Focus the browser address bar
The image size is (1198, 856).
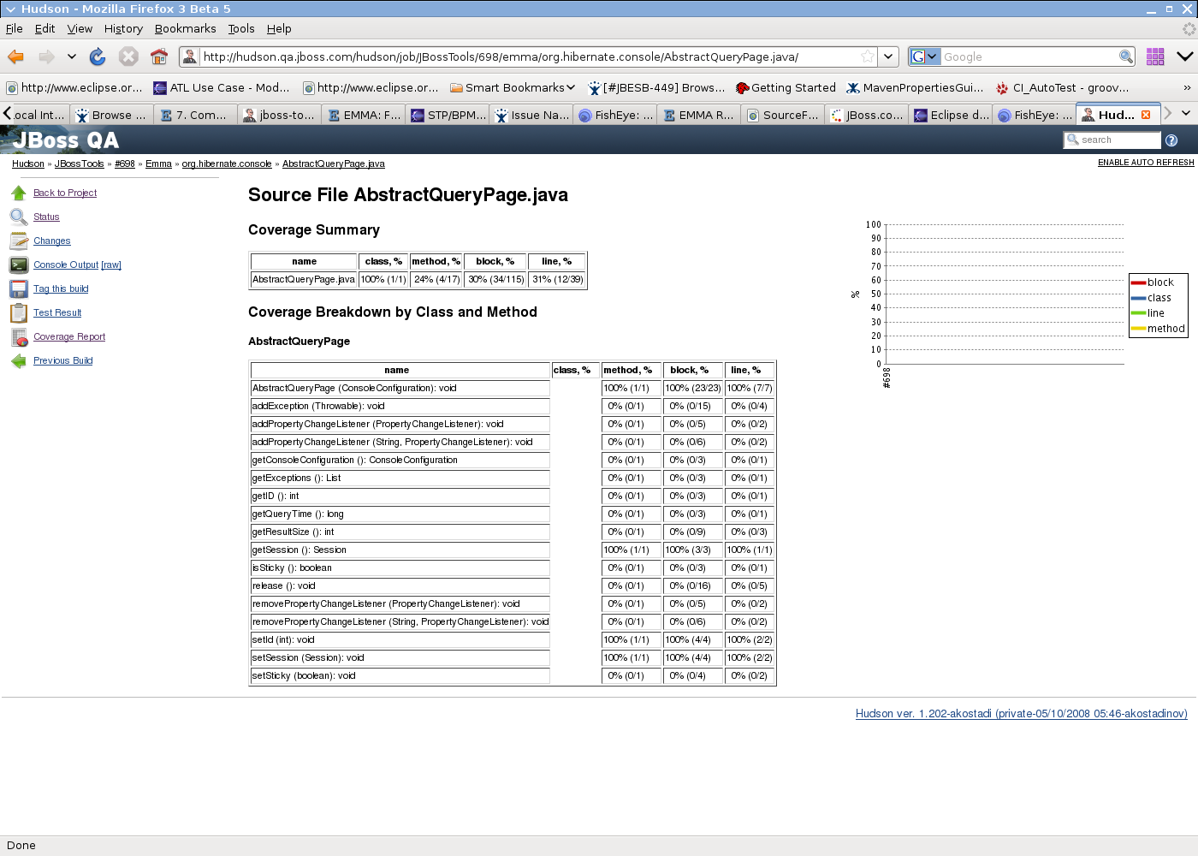click(531, 56)
